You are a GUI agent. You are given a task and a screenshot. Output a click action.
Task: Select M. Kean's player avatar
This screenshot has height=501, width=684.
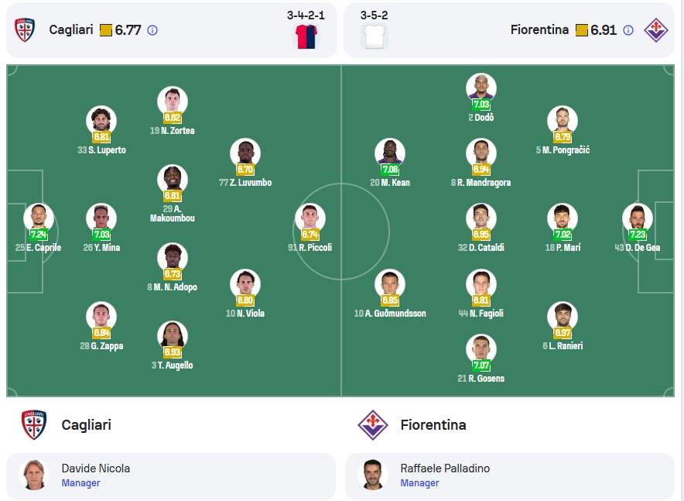point(389,153)
